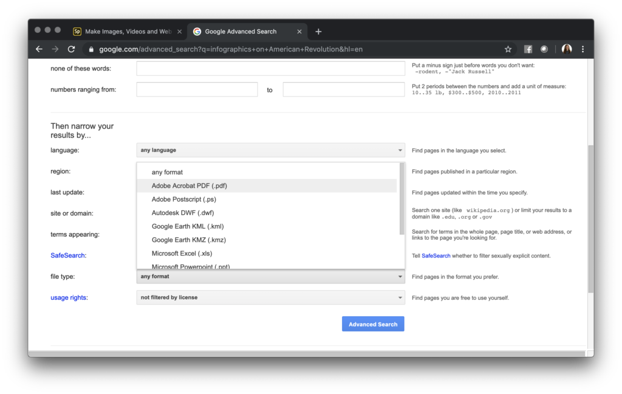This screenshot has height=394, width=622.
Task: Click the numbers ranging 'to' field
Action: [x=344, y=89]
